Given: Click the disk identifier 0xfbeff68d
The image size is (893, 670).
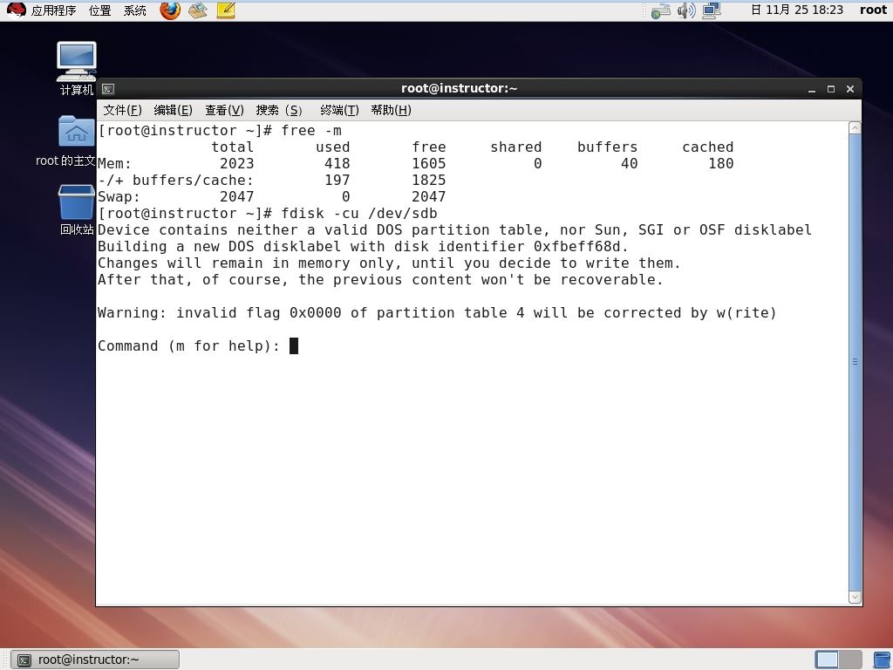Looking at the screenshot, I should coord(577,246).
